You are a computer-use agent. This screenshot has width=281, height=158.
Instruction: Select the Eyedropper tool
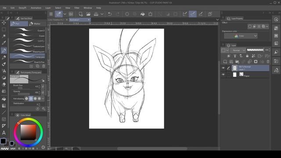tap(4, 43)
